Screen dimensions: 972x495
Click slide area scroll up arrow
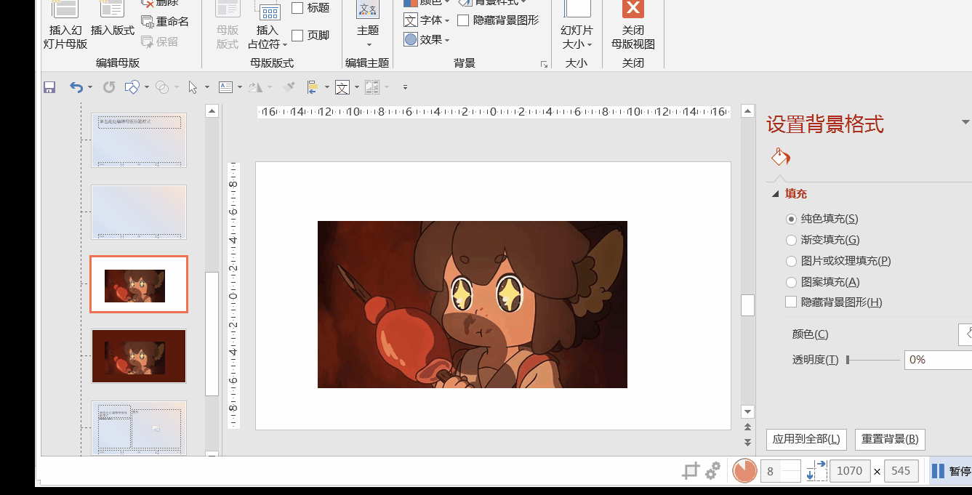tap(747, 111)
